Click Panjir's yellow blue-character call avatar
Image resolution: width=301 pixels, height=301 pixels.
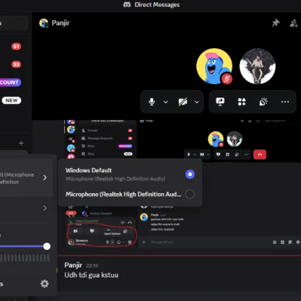pyautogui.click(x=214, y=66)
